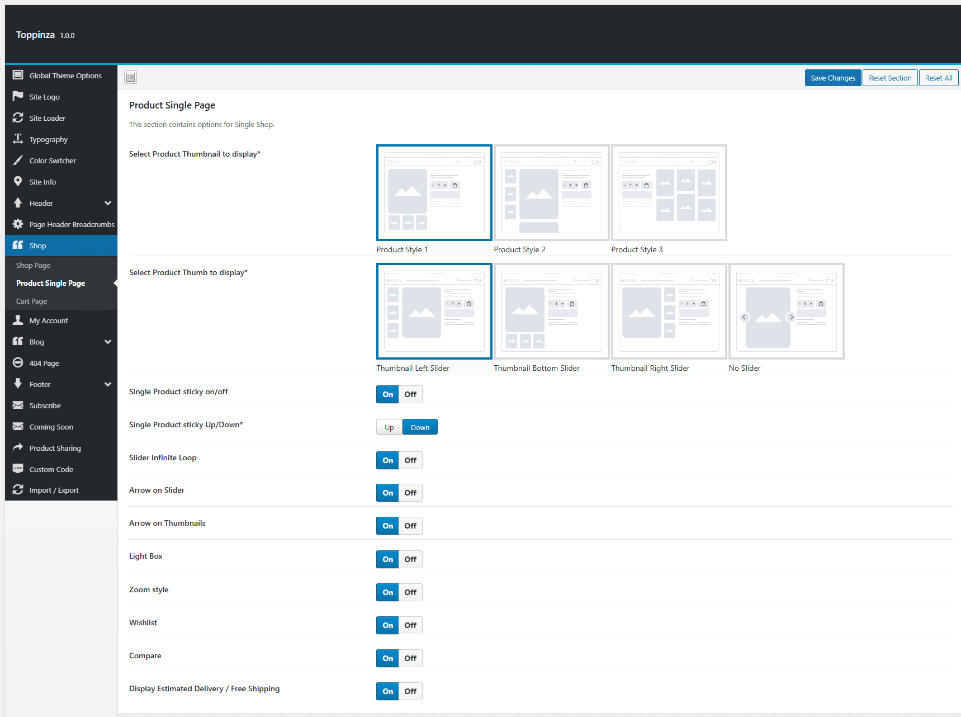
Task: Click the Reset Section button
Action: 890,78
